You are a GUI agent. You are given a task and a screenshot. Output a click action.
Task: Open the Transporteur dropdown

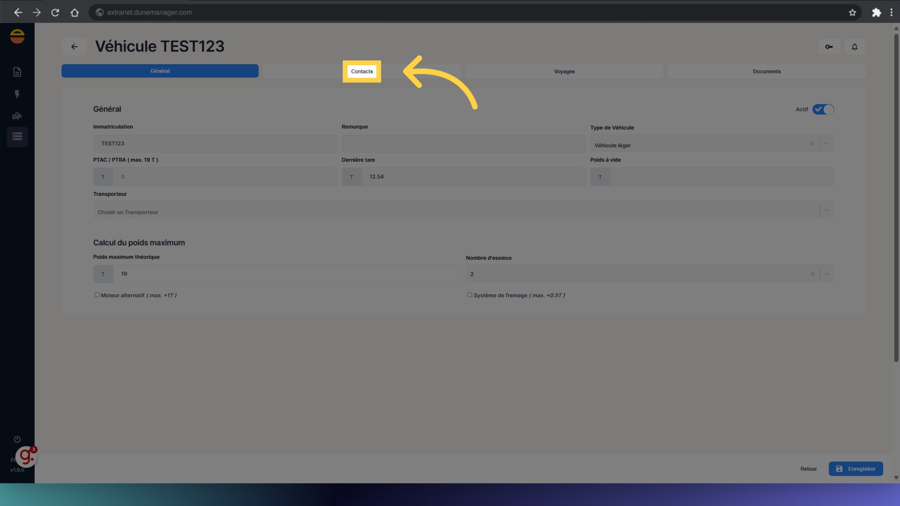point(827,210)
